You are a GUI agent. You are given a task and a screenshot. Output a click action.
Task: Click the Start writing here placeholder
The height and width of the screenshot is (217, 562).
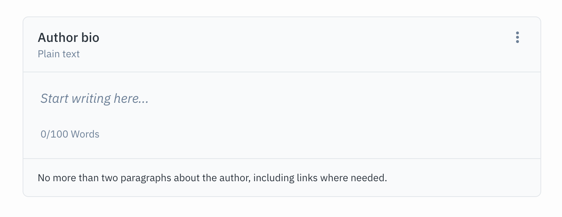(x=94, y=98)
